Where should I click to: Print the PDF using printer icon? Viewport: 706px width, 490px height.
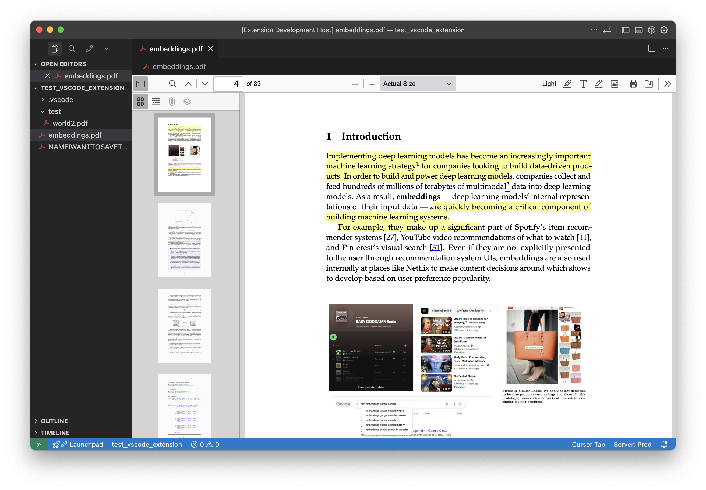(633, 84)
